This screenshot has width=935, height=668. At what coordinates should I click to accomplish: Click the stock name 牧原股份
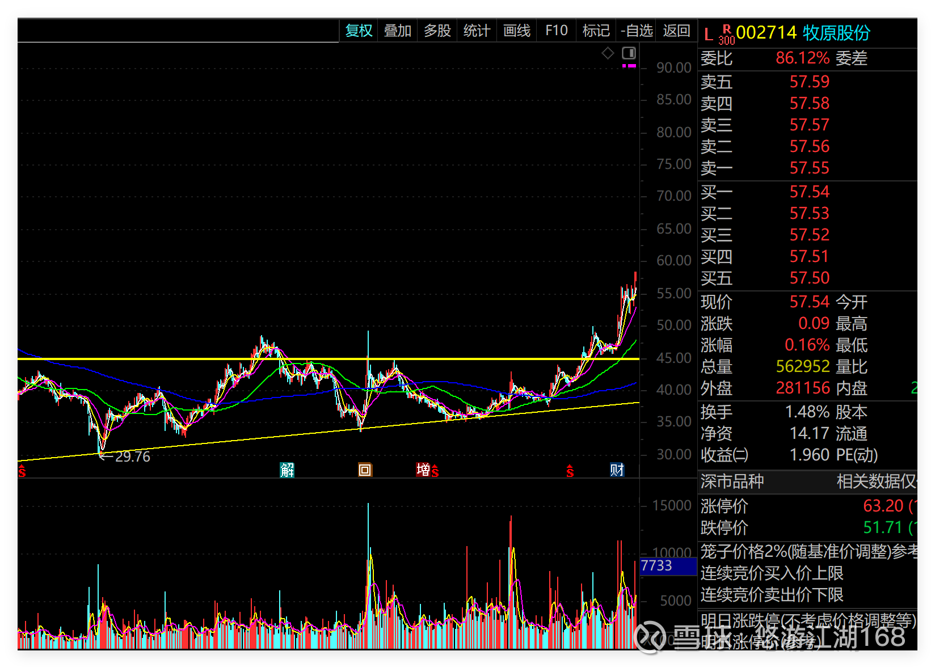pos(836,33)
